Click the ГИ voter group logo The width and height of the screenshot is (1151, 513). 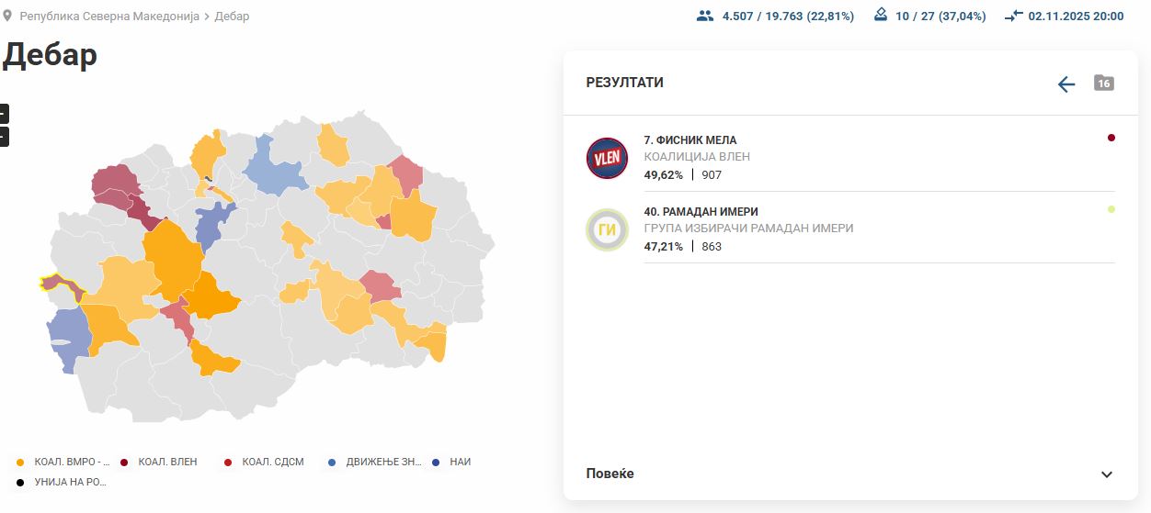coord(607,229)
